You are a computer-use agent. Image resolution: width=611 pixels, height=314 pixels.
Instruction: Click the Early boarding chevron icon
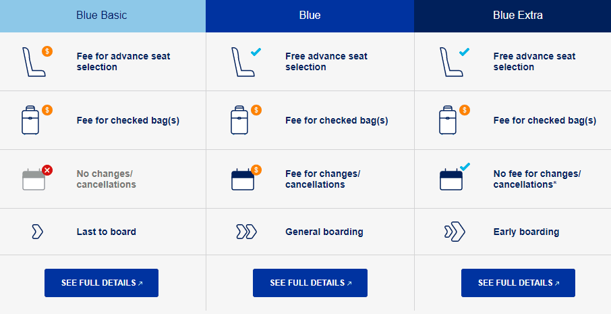point(455,232)
